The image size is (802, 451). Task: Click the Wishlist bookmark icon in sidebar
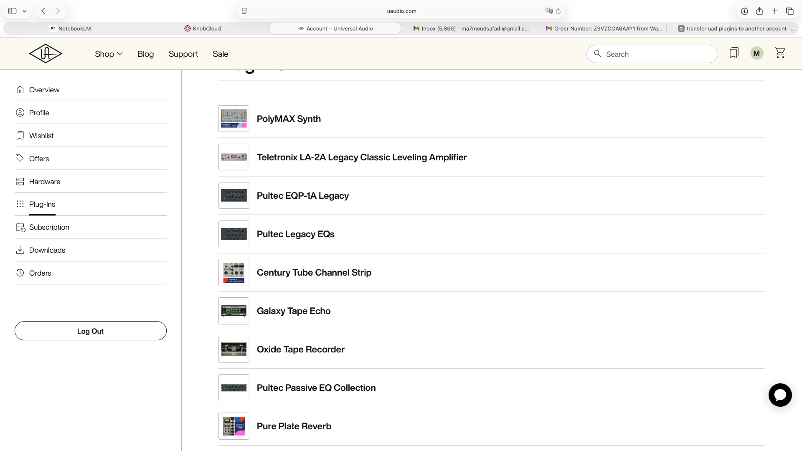[20, 136]
